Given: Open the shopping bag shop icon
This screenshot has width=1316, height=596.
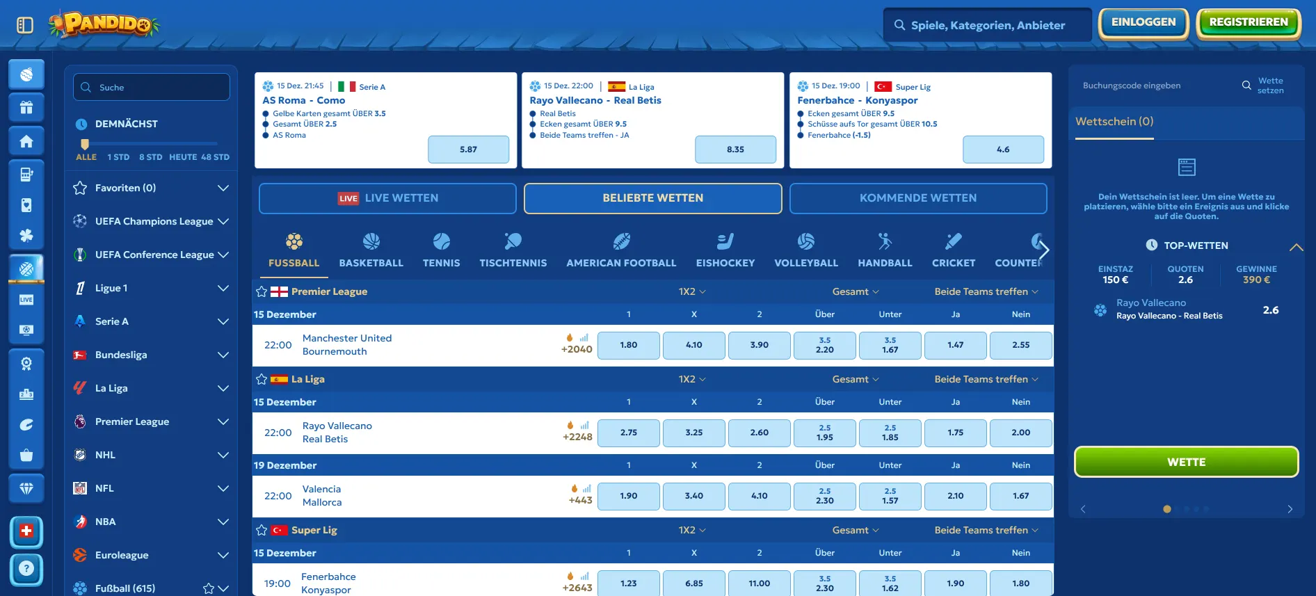Looking at the screenshot, I should click(26, 456).
